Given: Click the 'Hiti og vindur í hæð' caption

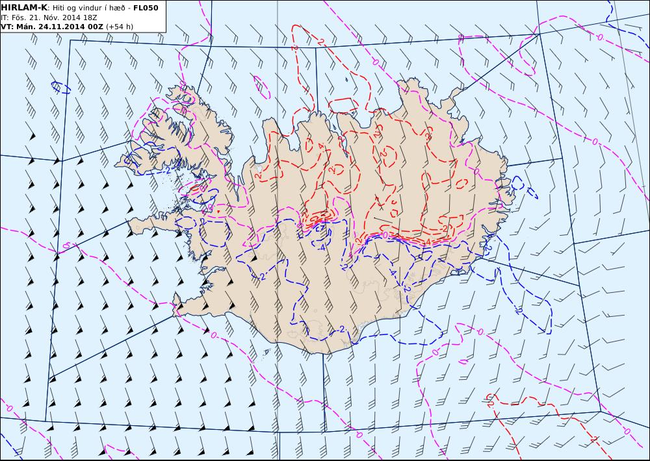Looking at the screenshot, I should [88, 8].
